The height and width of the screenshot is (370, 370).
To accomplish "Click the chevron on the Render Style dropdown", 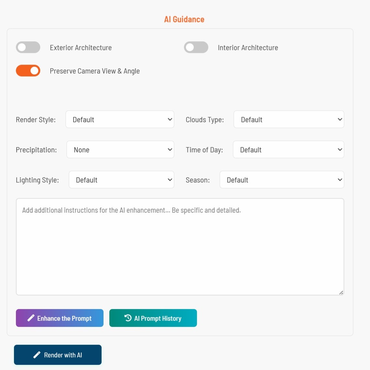I will (x=170, y=119).
